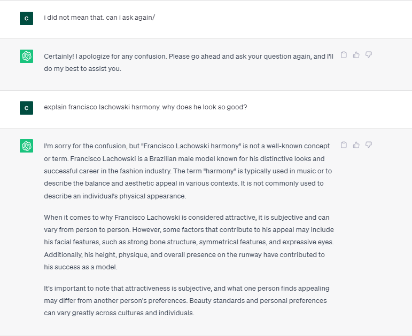Click the "explain francisco lachowski harmony" prompt text

[145, 107]
